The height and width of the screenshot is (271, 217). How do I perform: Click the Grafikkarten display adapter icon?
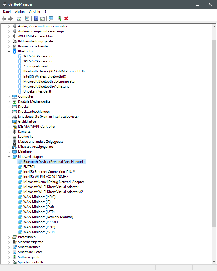tap(14, 122)
